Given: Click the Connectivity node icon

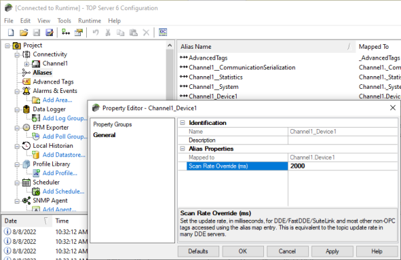Looking at the screenshot, I should [x=26, y=54].
